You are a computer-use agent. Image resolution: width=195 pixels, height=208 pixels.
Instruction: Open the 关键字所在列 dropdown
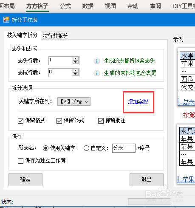click(74, 101)
